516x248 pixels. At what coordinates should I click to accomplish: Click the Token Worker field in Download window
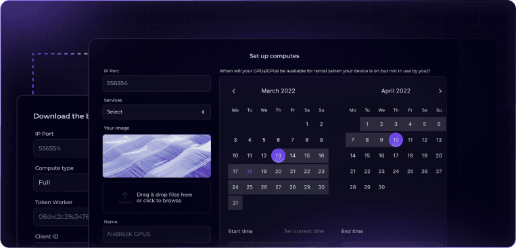61,216
